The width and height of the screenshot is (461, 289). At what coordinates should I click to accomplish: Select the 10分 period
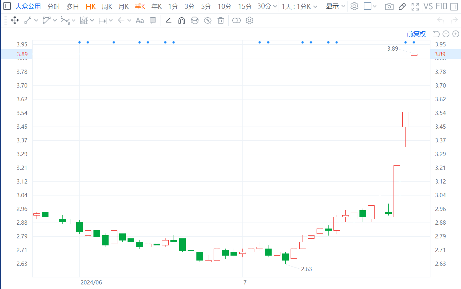(x=225, y=6)
